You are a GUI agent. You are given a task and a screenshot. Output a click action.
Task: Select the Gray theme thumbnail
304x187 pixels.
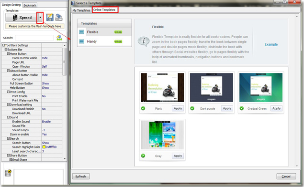[162, 135]
